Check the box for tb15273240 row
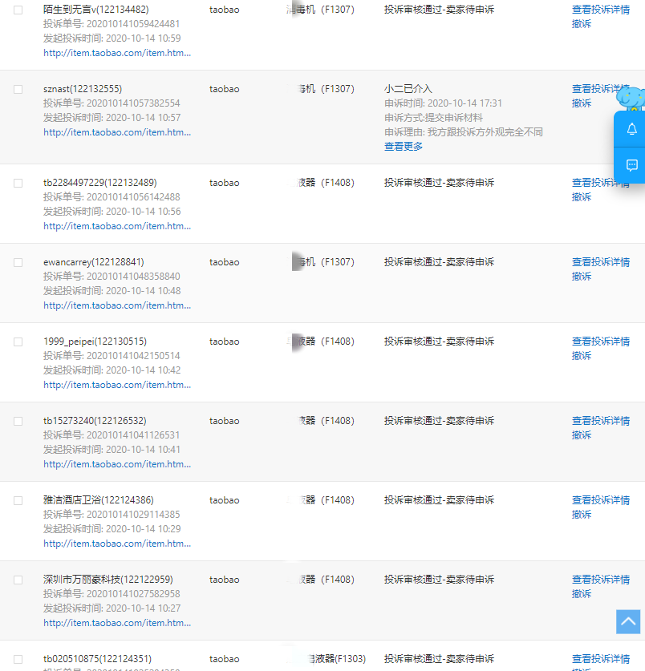The image size is (645, 671). [18, 421]
